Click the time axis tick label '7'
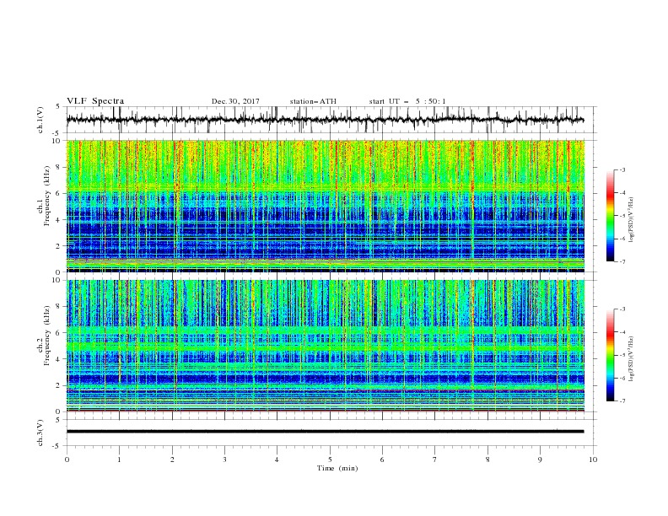 click(435, 460)
